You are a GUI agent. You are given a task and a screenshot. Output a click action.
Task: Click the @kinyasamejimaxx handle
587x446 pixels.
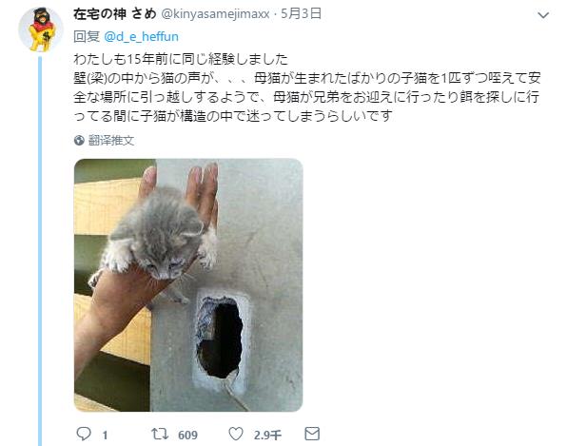pos(215,14)
